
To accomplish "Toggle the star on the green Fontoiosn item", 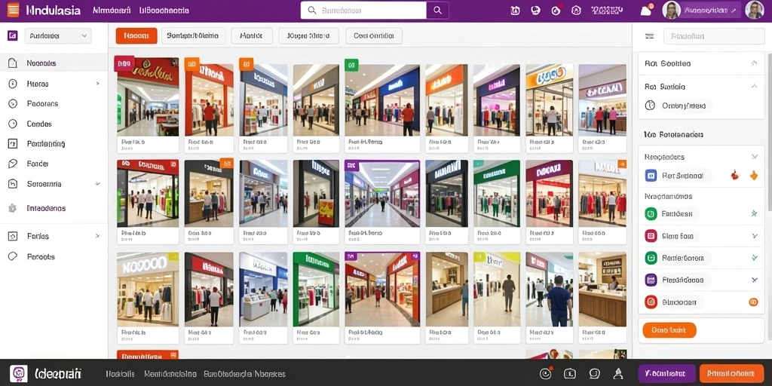I will pos(754,213).
